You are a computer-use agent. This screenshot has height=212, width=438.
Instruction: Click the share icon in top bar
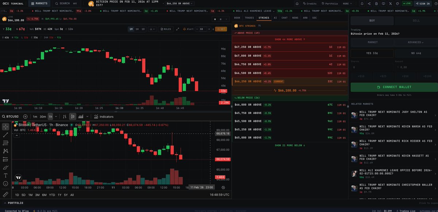369,4
